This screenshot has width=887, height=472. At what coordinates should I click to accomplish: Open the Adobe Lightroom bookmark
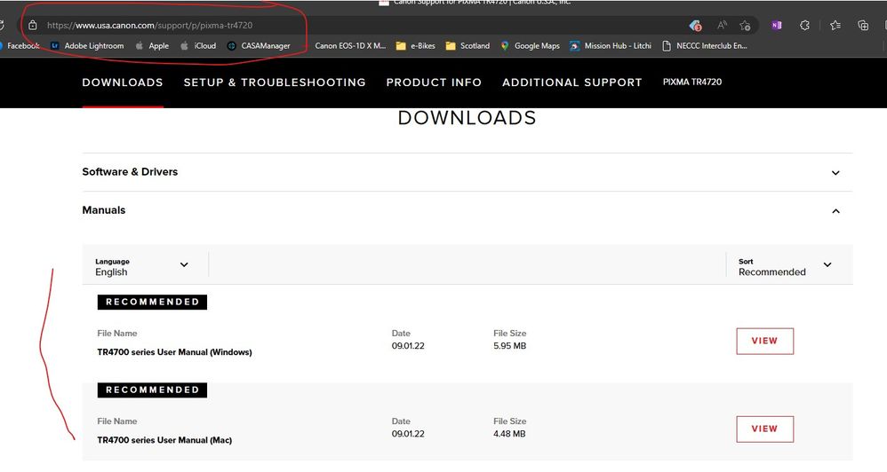[87, 46]
